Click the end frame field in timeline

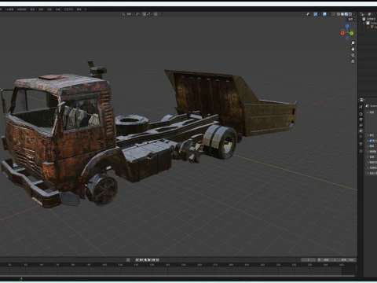346,259
